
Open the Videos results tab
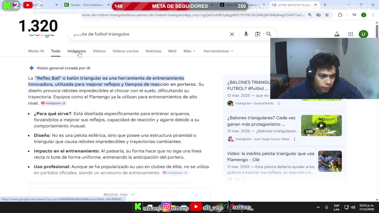[99, 51]
